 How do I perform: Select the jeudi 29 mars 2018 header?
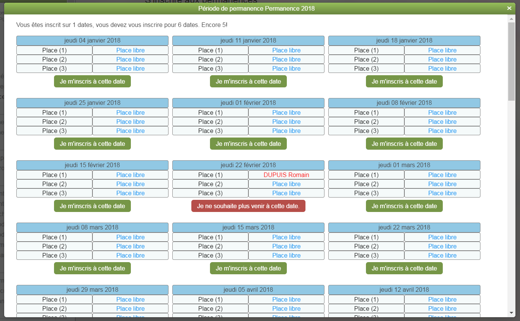(x=92, y=290)
